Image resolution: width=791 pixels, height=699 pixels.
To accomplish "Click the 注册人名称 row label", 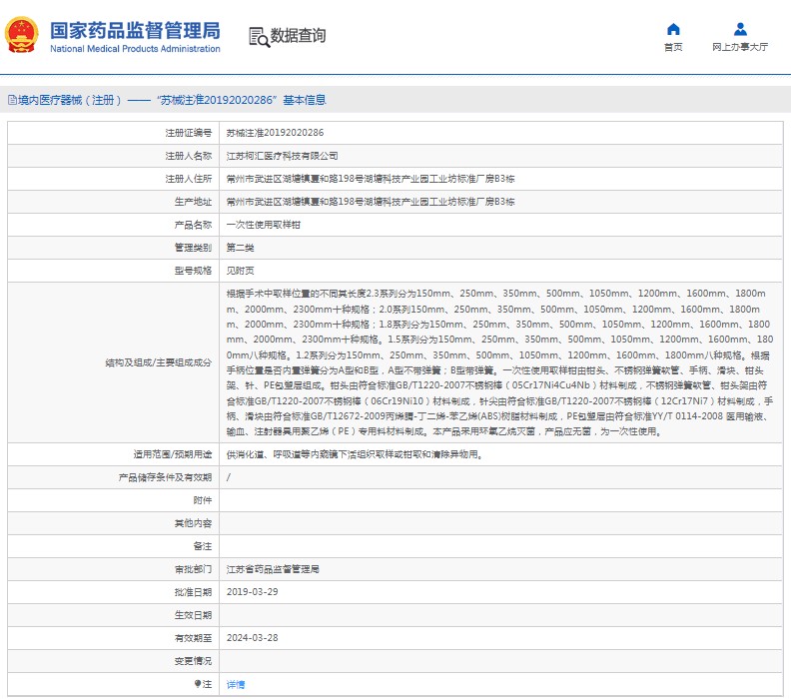I will coord(188,156).
